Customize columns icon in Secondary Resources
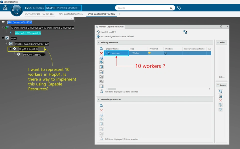 pyautogui.click(x=101, y=124)
